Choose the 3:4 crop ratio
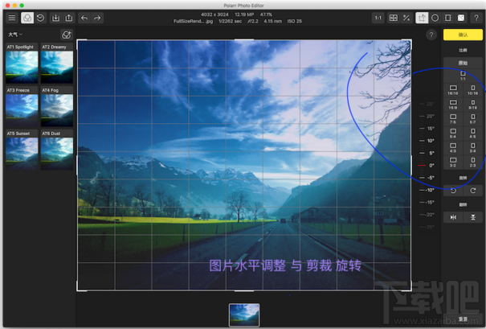The image size is (486, 329). coord(472,148)
